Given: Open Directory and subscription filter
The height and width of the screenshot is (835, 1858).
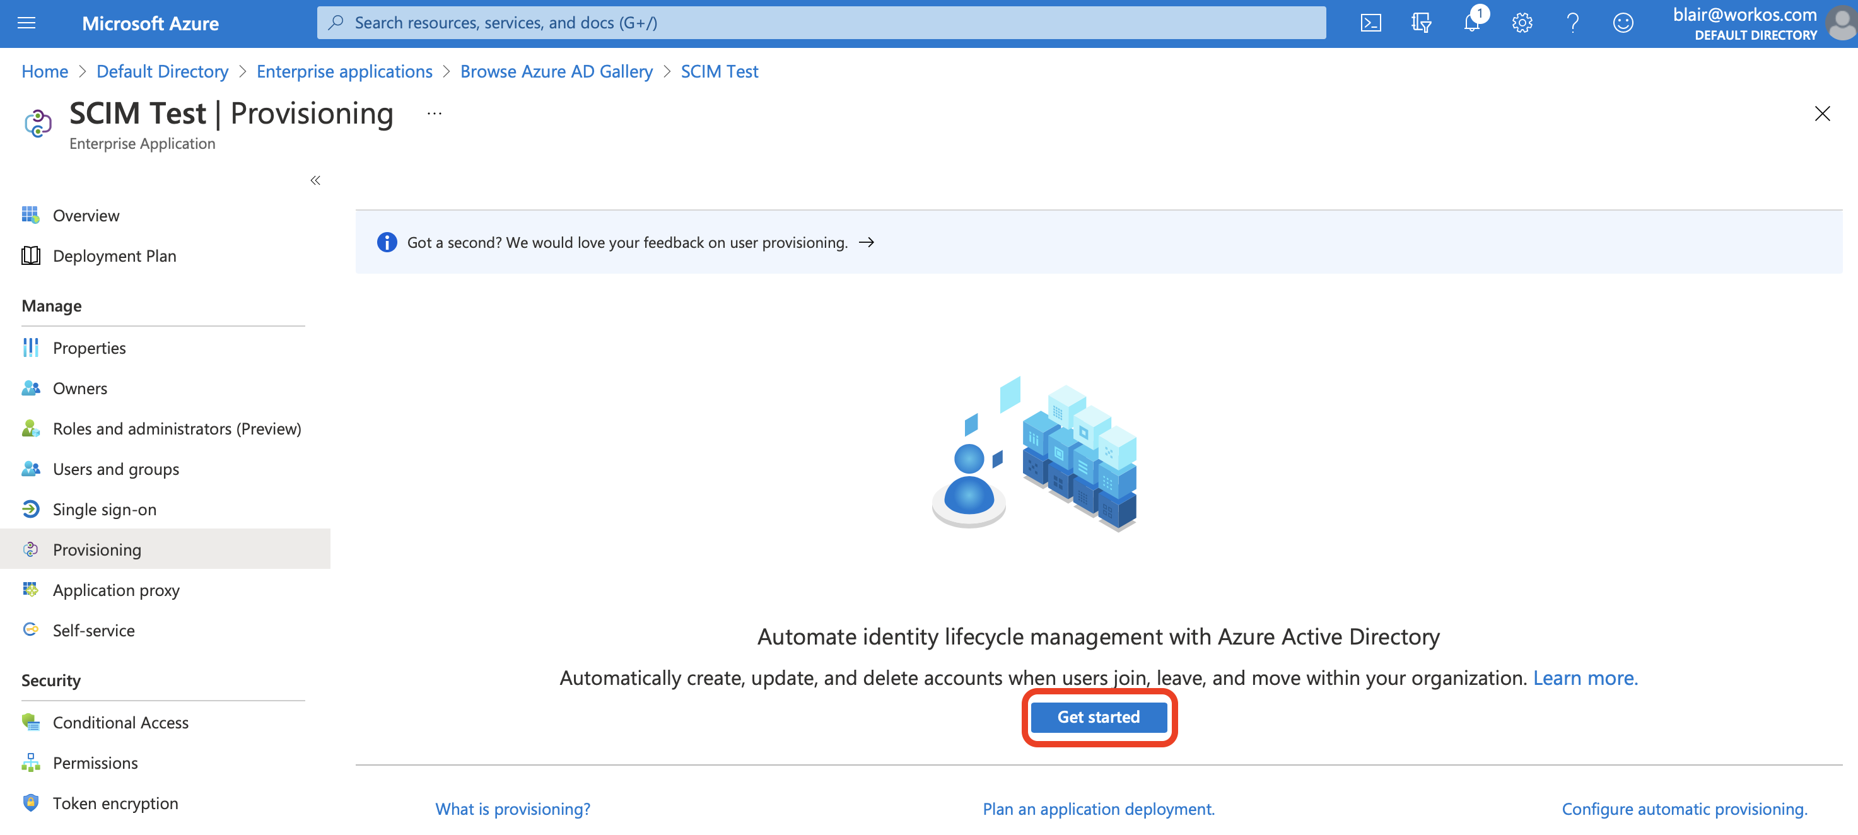Looking at the screenshot, I should coord(1421,23).
